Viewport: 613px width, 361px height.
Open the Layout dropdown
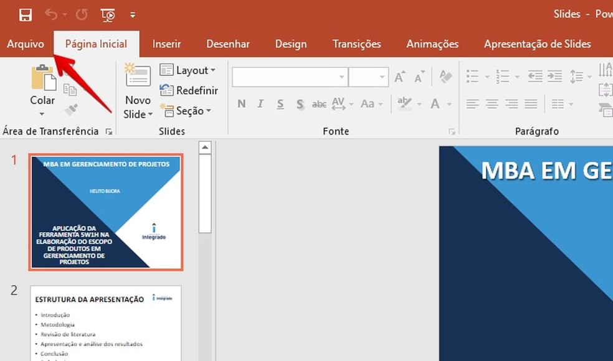[188, 70]
